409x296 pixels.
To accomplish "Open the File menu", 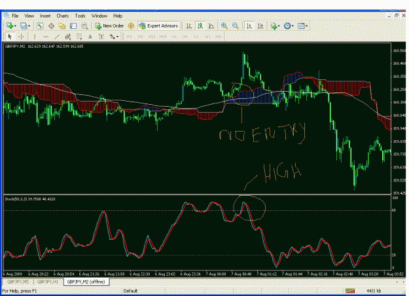I will pos(15,16).
